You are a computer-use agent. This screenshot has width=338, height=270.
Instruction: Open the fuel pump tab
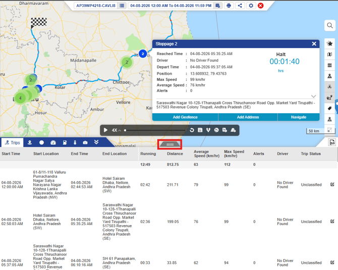(x=65, y=142)
